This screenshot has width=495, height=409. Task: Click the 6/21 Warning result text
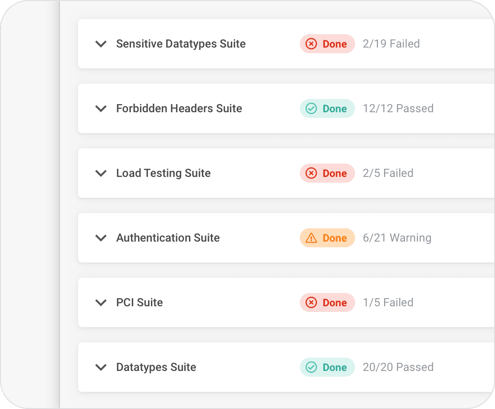tap(397, 238)
